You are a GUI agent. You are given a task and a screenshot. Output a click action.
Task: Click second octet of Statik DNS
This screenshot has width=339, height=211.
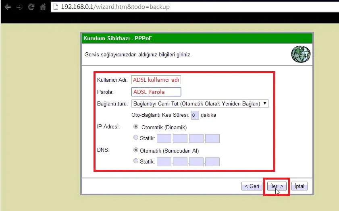coord(180,162)
